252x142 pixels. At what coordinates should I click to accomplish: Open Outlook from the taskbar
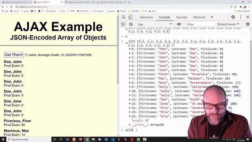pos(106,139)
